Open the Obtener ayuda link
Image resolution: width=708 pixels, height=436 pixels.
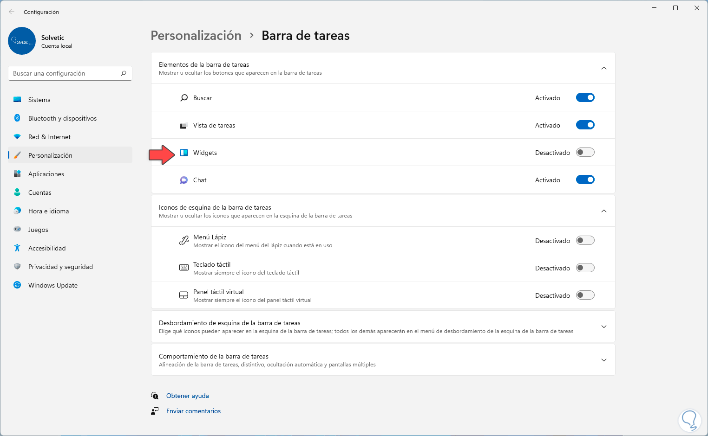187,396
